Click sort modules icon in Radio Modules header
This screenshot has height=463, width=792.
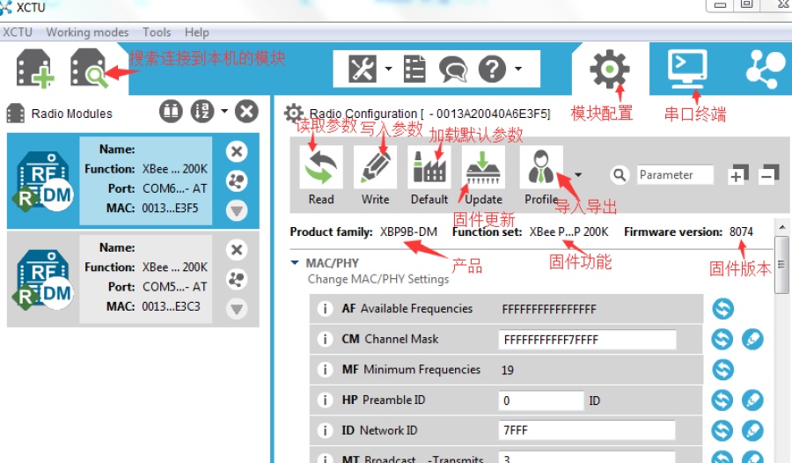[202, 111]
